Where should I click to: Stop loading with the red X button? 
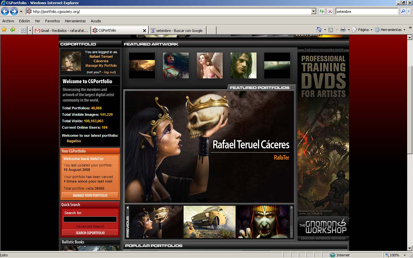point(330,11)
